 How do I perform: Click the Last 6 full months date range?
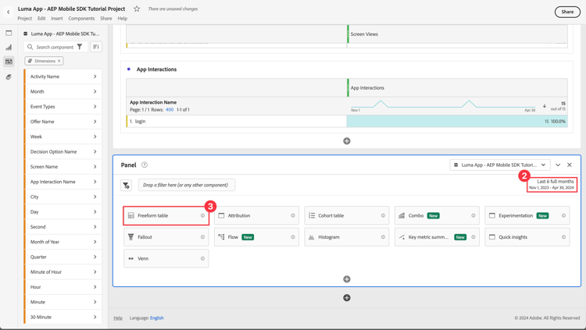[552, 184]
